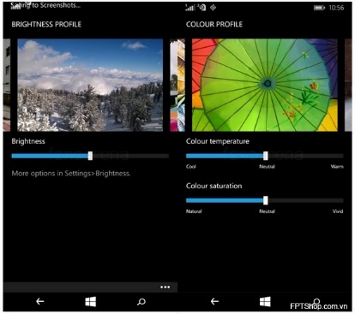Image resolution: width=355 pixels, height=314 pixels.
Task: Click the Natural label of saturation slider
Action: click(194, 211)
